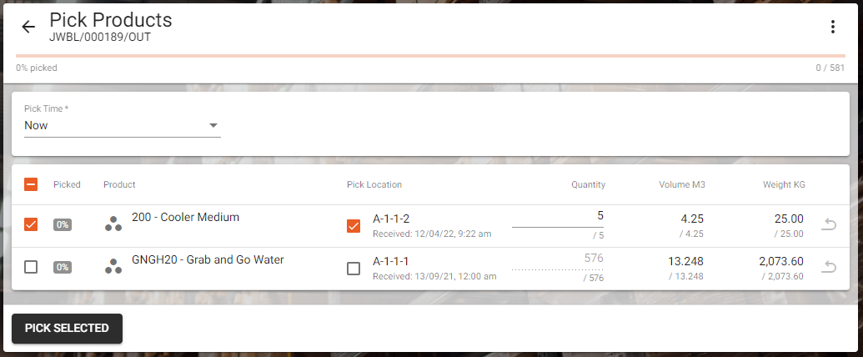This screenshot has height=357, width=863.
Task: Click the Pick Time dropdown arrow
Action: [x=213, y=126]
